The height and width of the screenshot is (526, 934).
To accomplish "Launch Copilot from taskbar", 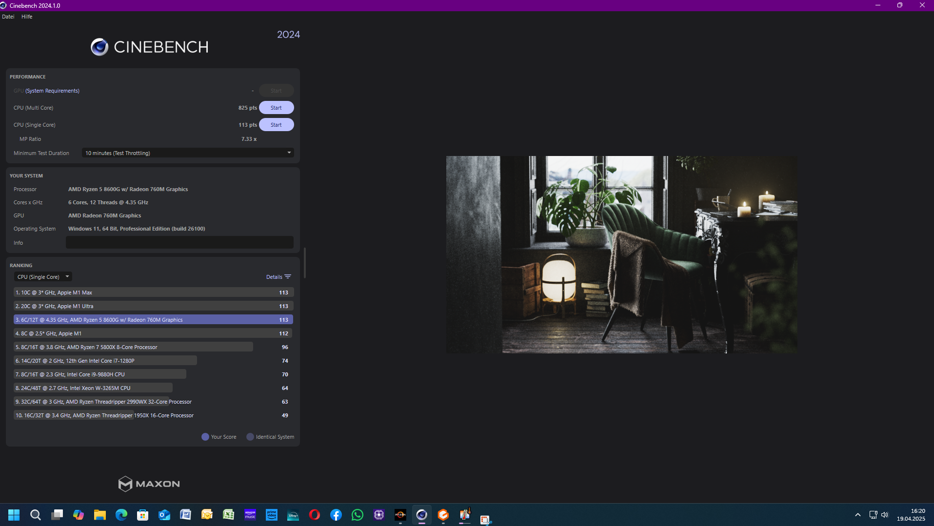I will coord(79,515).
